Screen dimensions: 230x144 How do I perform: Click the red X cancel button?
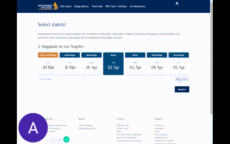tap(53, 139)
